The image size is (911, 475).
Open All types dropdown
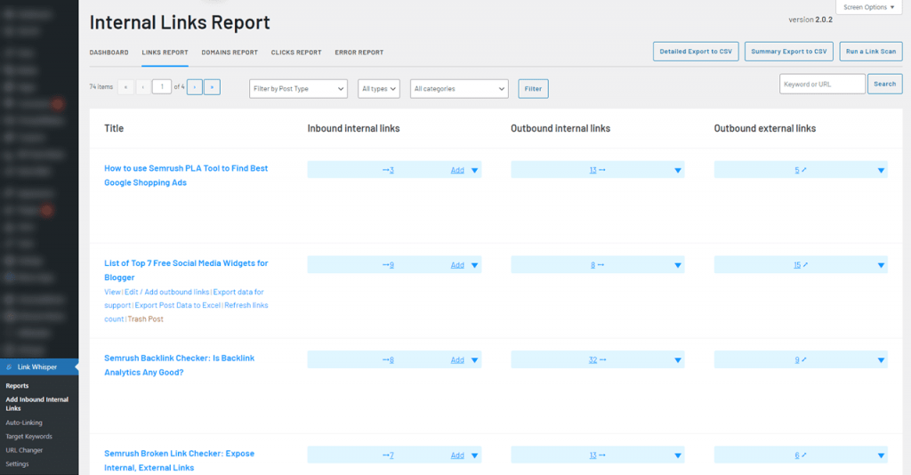[379, 89]
